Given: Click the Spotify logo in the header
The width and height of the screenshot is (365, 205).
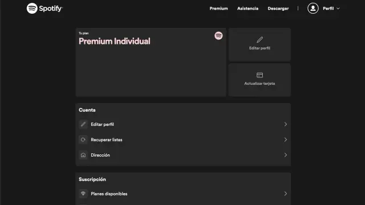Looking at the screenshot, I should click(x=44, y=9).
